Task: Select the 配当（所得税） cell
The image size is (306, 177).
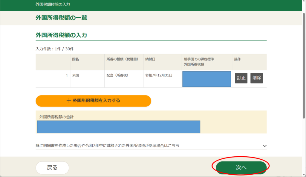Action: pyautogui.click(x=117, y=75)
